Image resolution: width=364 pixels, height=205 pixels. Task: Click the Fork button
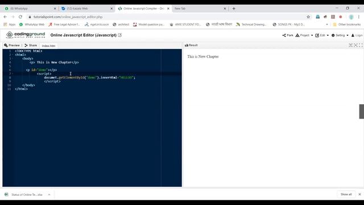point(287,35)
